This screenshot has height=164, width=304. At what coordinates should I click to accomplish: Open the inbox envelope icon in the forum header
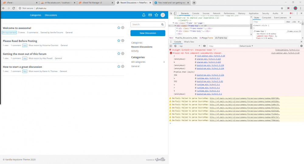[150, 15]
